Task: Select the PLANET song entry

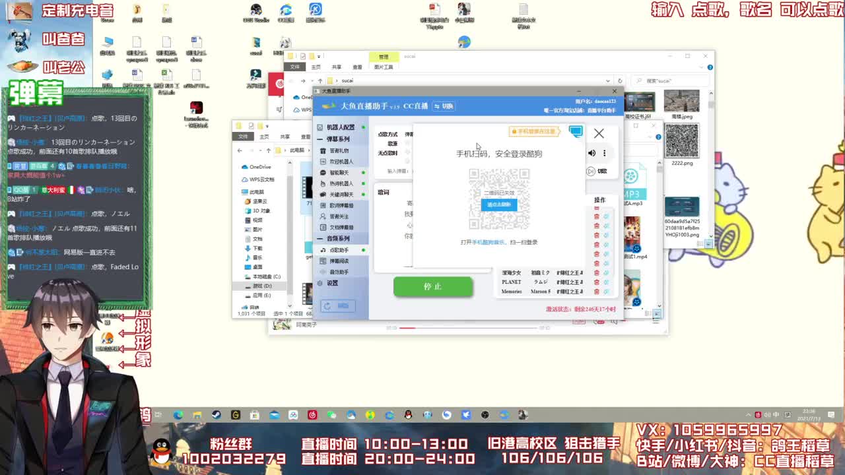Action: (x=512, y=282)
